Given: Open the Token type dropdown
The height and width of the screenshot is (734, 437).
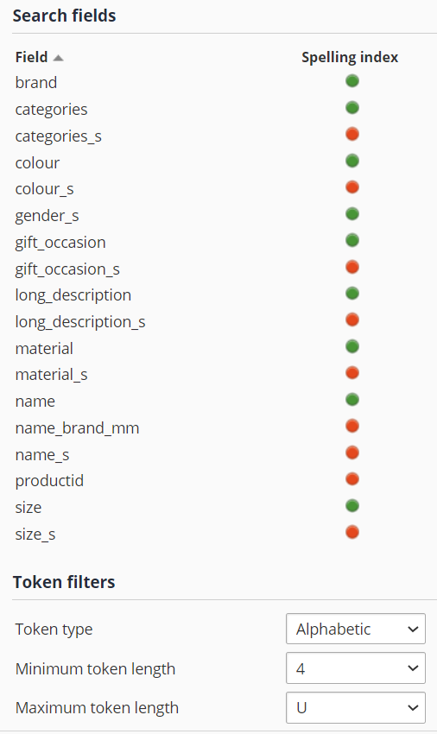Looking at the screenshot, I should 356,629.
